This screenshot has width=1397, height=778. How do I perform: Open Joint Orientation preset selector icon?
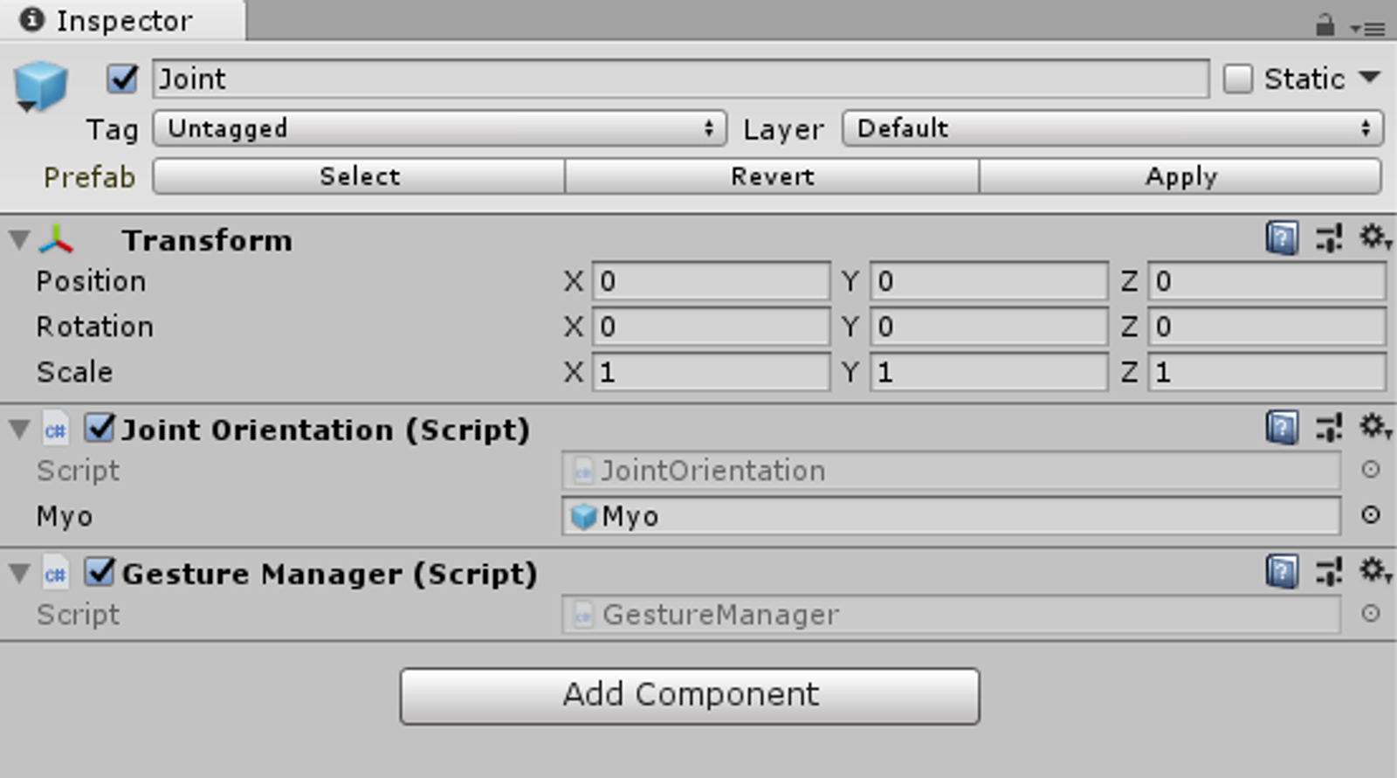pyautogui.click(x=1329, y=428)
